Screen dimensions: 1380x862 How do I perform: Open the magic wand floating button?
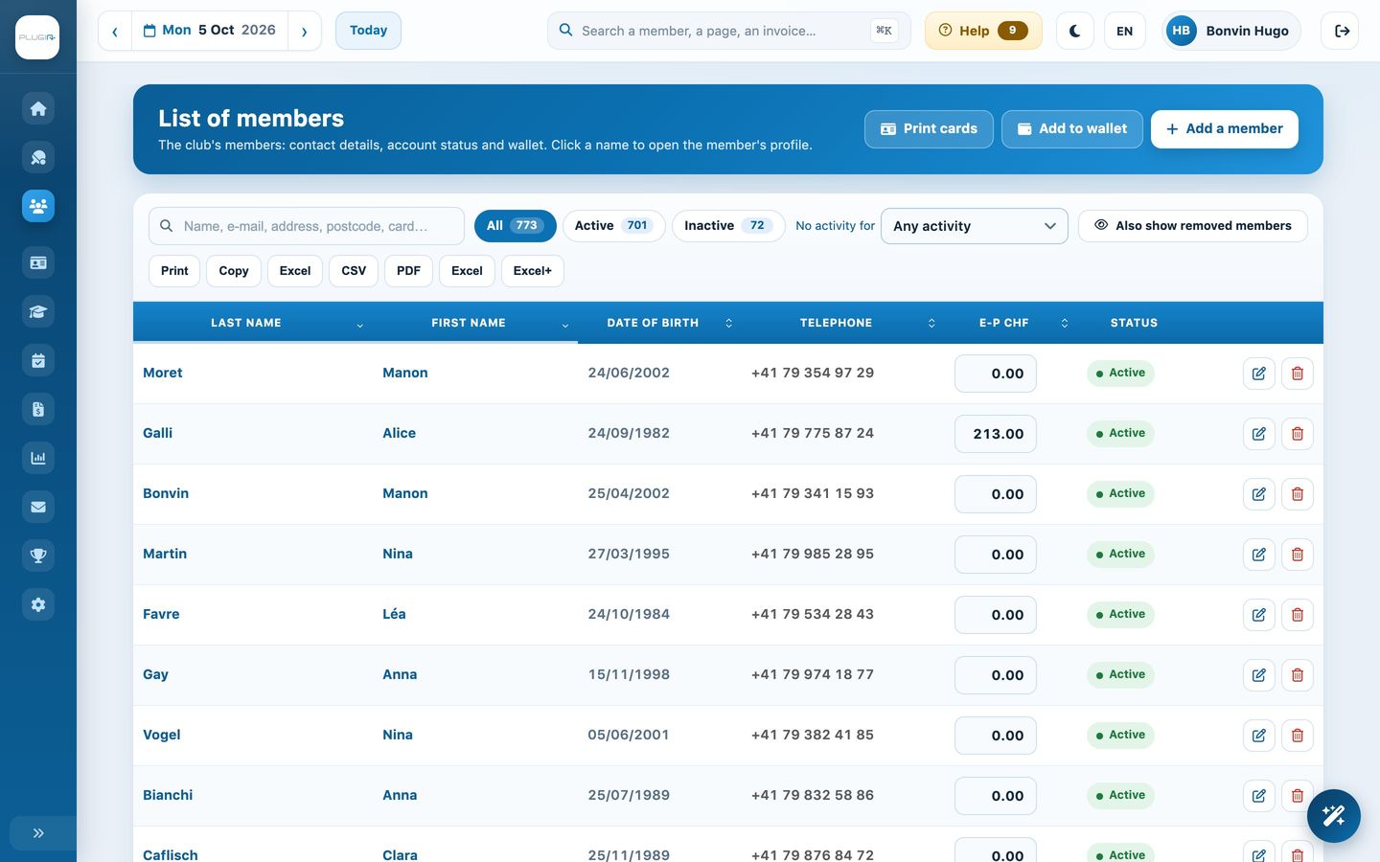[1333, 816]
